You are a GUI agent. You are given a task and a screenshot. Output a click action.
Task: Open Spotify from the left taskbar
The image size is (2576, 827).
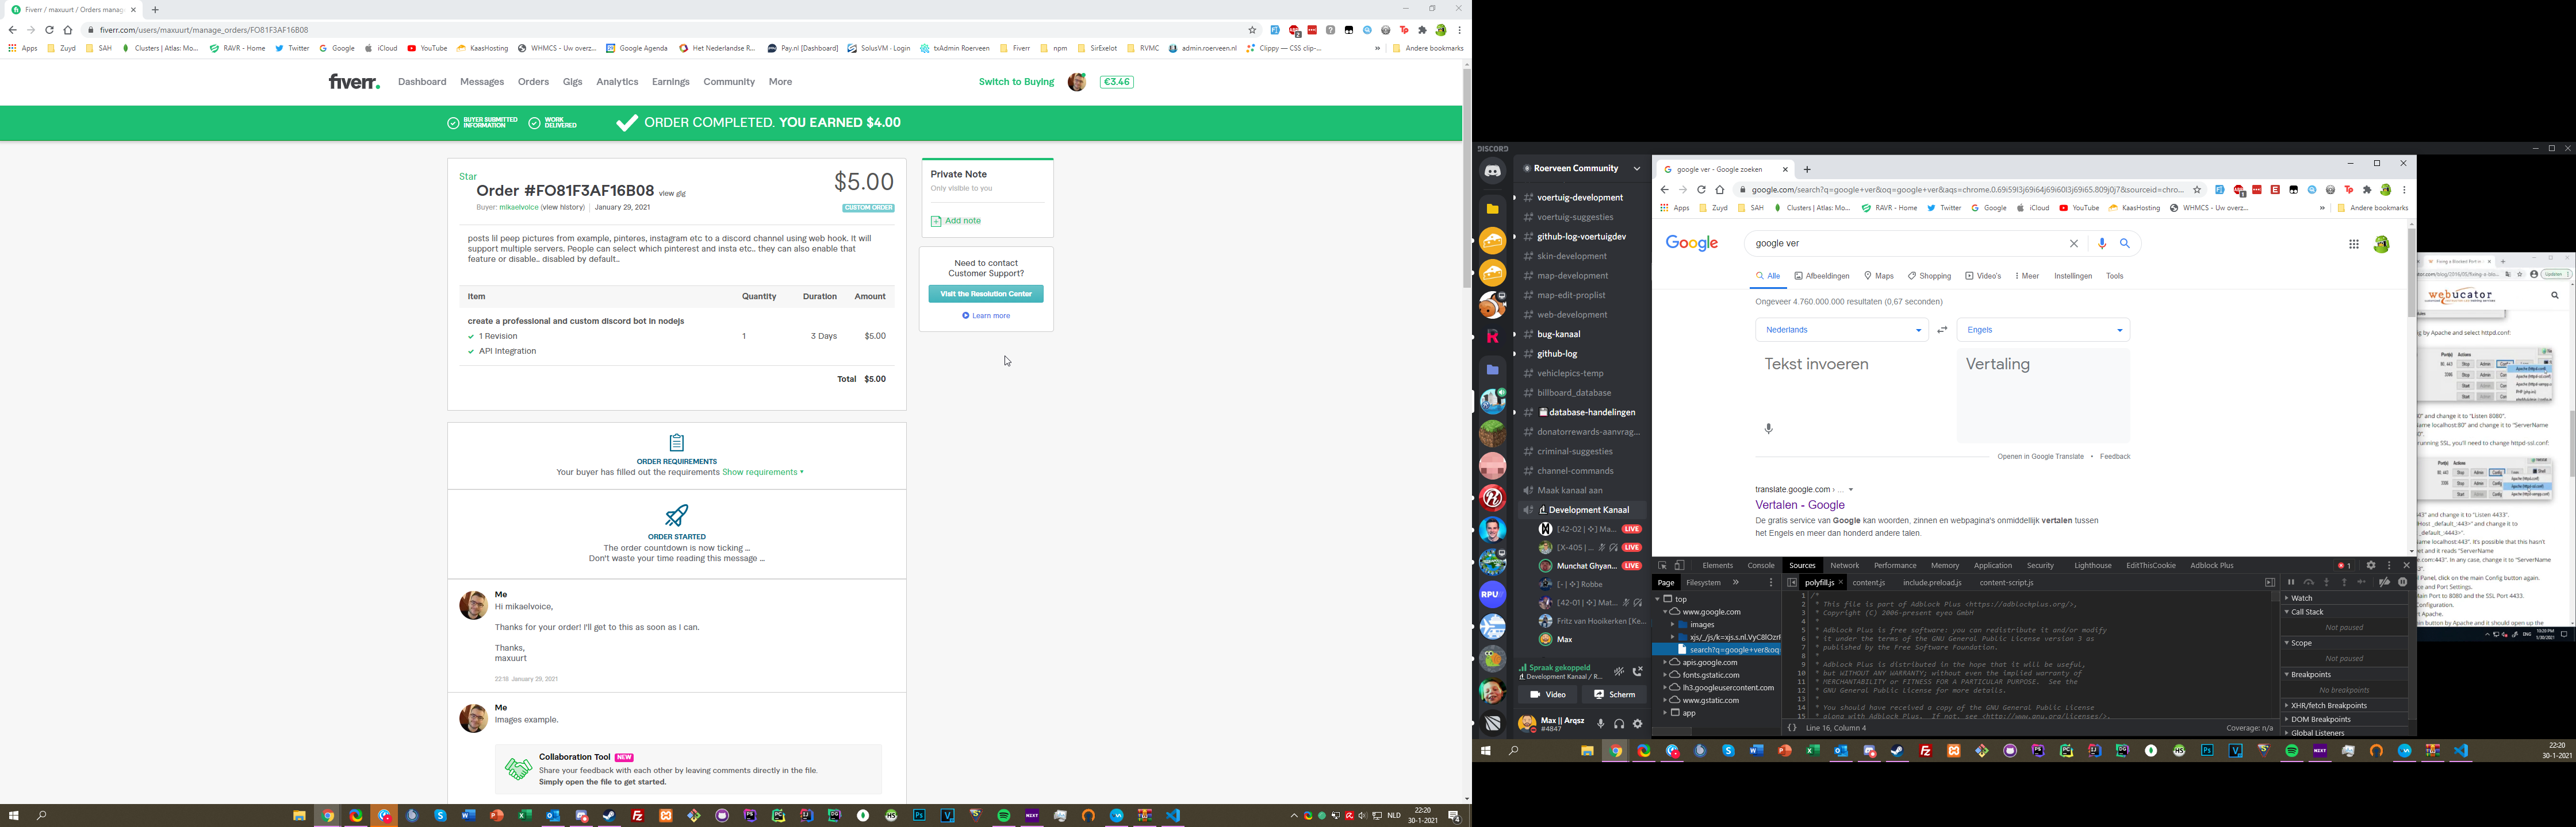coord(1004,816)
